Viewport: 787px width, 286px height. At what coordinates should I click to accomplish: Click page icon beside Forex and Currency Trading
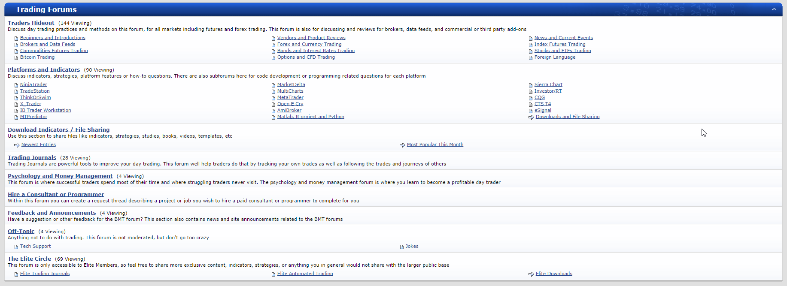pos(273,45)
